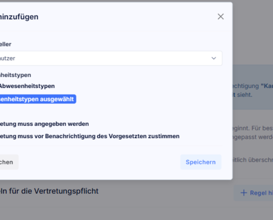Click the background text ending in 'sieht.'
This screenshot has height=220, width=273.
(x=242, y=95)
